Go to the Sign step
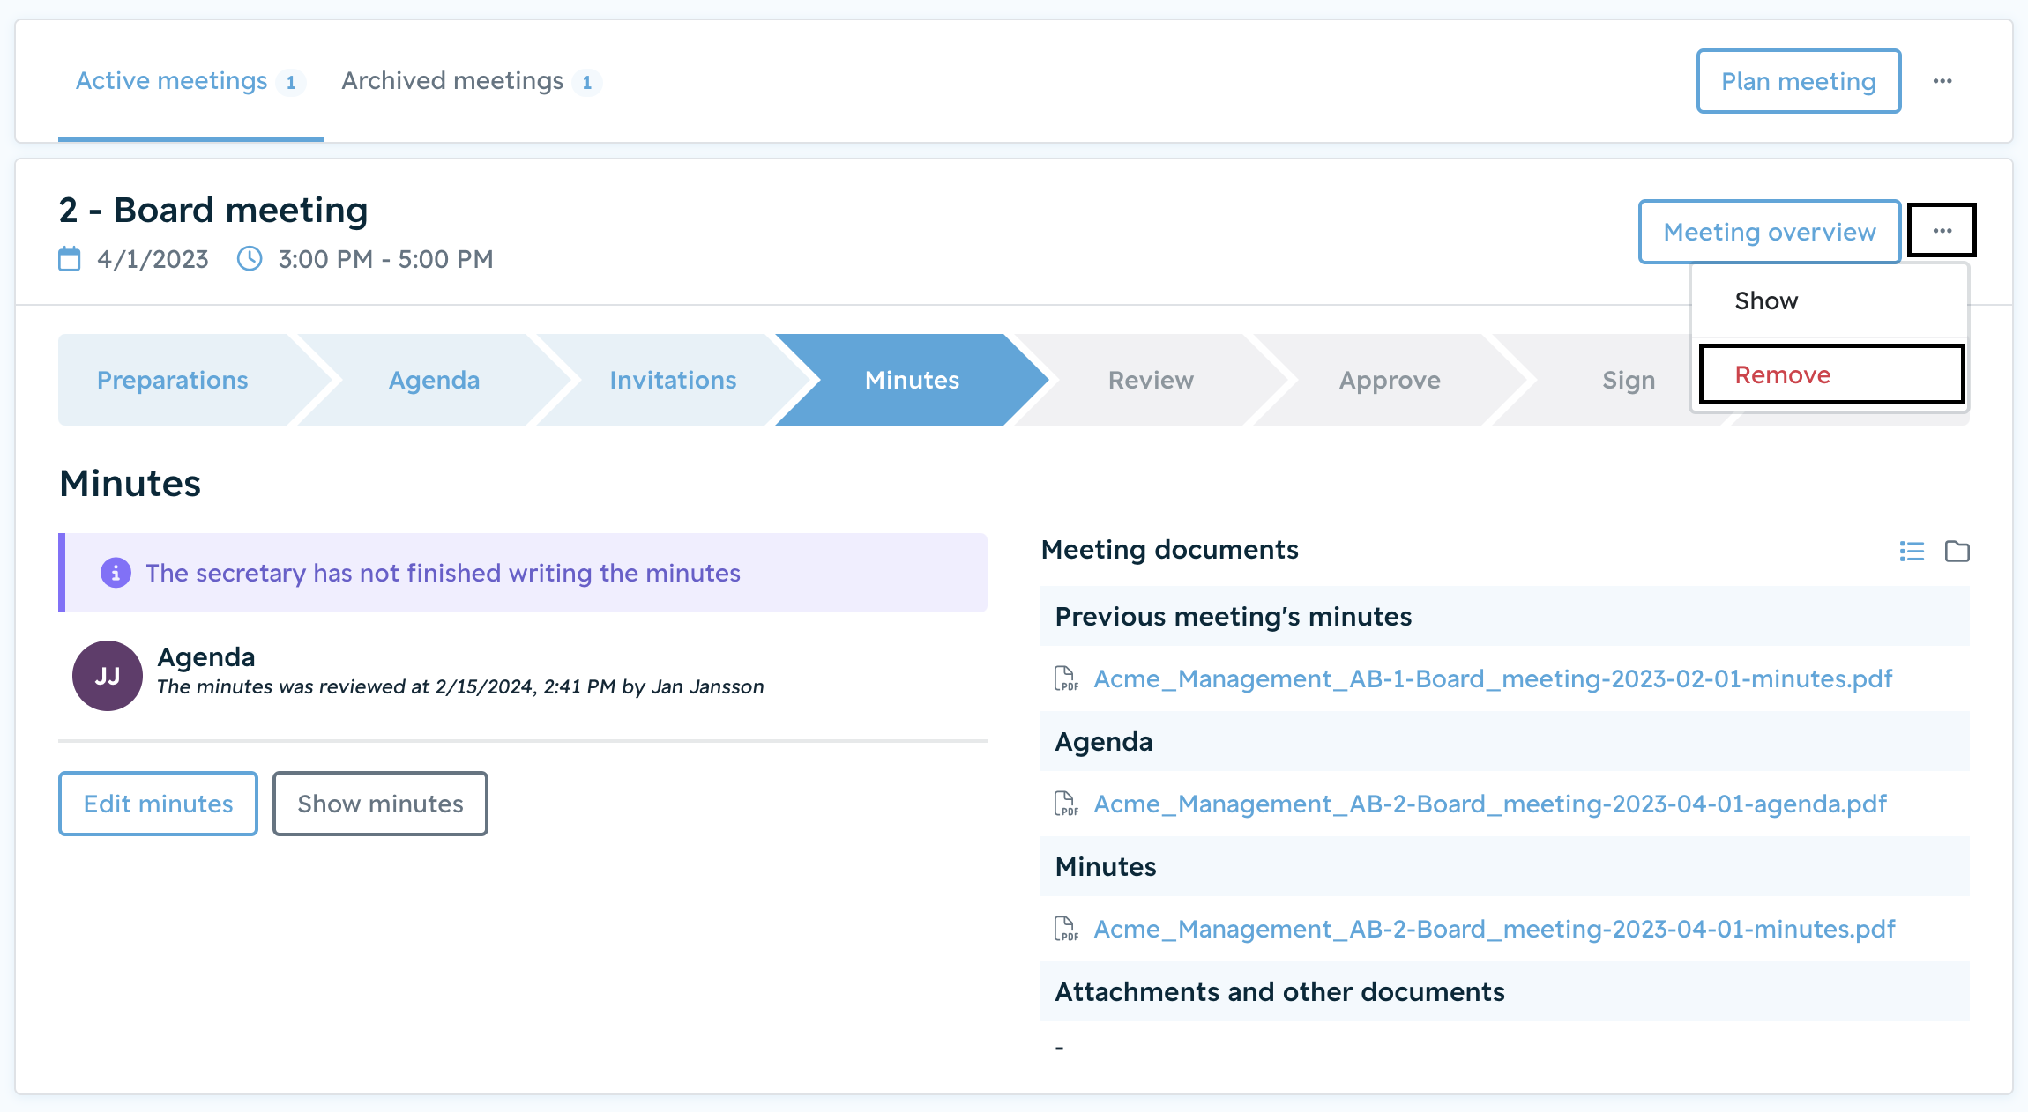Image resolution: width=2028 pixels, height=1112 pixels. 1629,380
